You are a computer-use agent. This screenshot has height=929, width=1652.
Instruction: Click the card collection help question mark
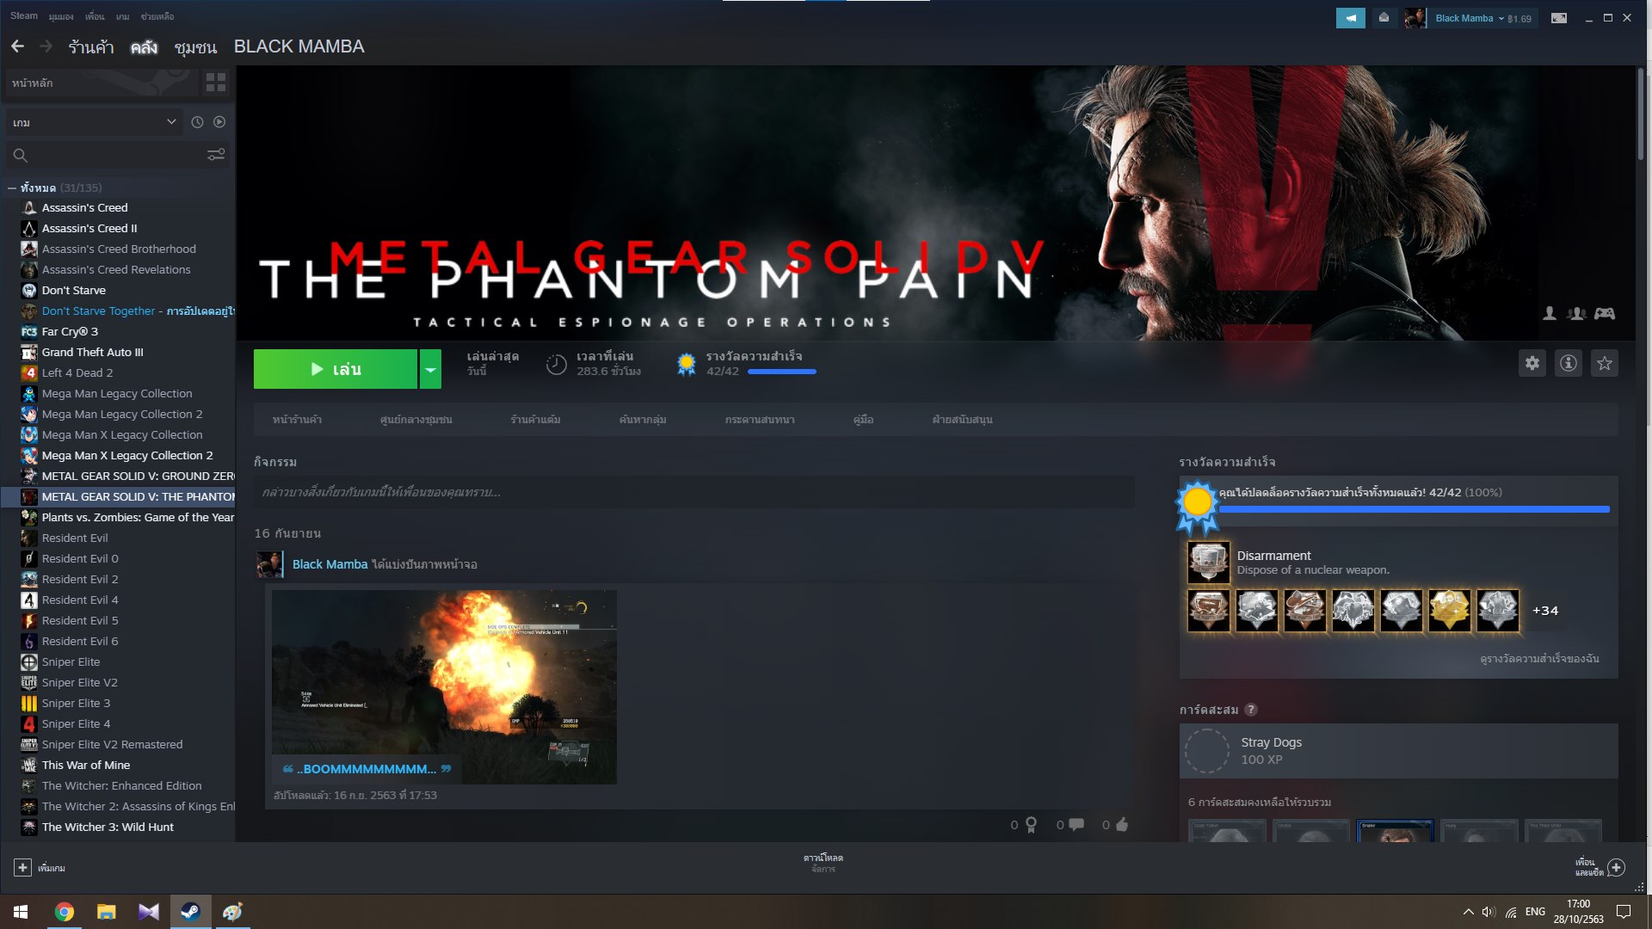[x=1251, y=710]
